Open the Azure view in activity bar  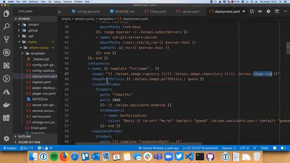pos(6,92)
